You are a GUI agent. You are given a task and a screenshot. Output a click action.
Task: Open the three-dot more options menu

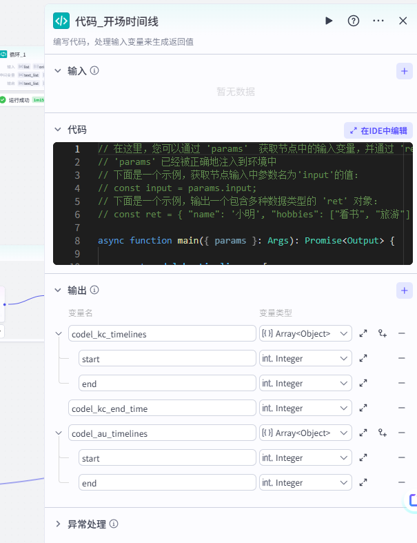(x=378, y=21)
